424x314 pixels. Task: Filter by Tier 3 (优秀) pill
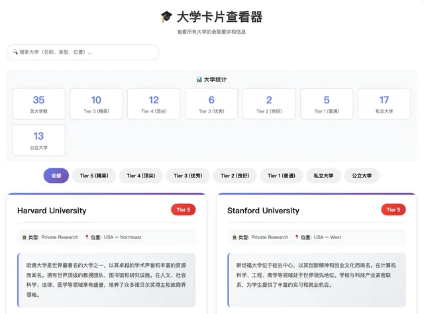click(x=188, y=176)
